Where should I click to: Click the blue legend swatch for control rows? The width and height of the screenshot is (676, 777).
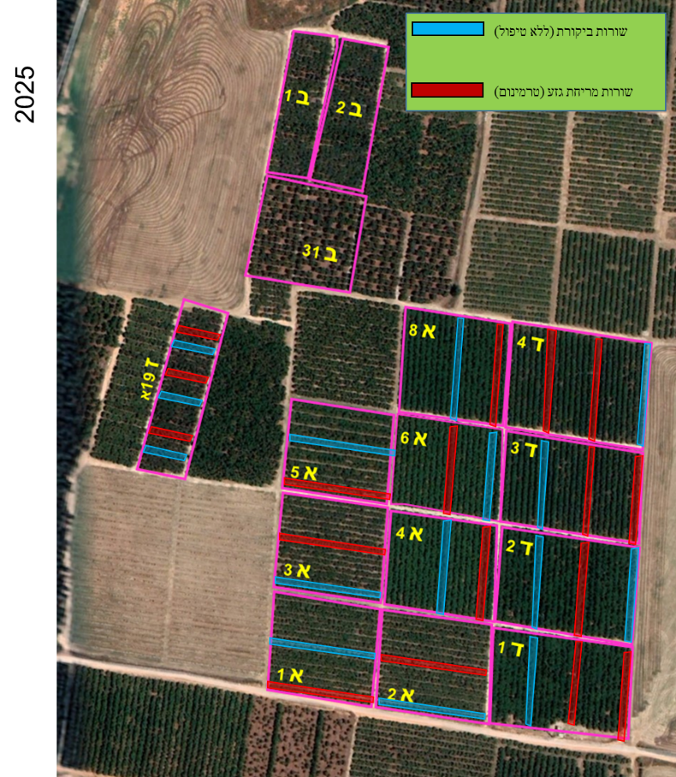coord(447,29)
